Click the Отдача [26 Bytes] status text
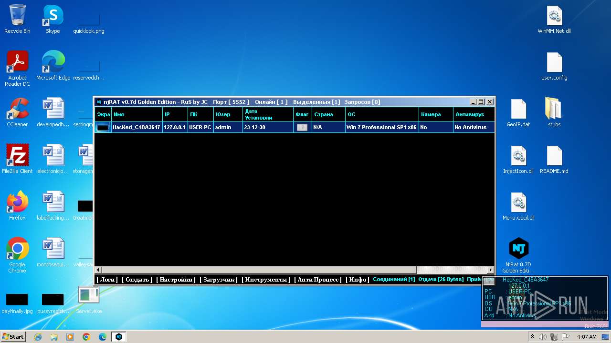Screen dimensions: 611x343 click(x=441, y=279)
